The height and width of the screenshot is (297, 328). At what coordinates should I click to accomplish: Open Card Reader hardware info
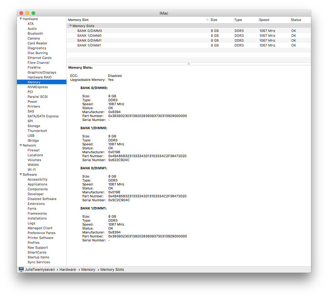[37, 43]
